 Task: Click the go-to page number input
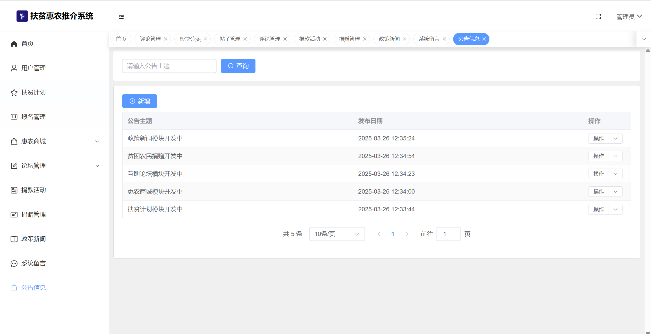click(x=448, y=234)
